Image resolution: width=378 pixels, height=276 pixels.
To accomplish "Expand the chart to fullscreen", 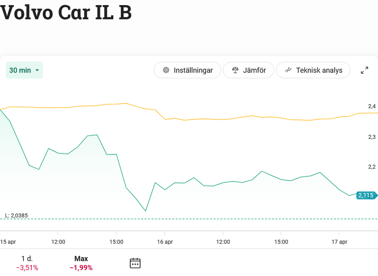I will click(364, 70).
